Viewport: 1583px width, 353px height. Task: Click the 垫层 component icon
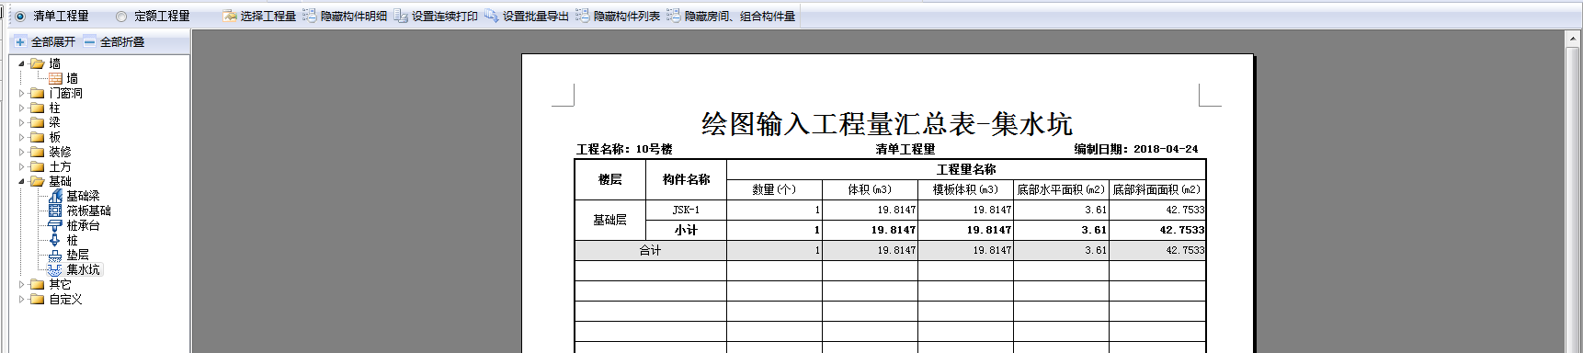(x=55, y=255)
